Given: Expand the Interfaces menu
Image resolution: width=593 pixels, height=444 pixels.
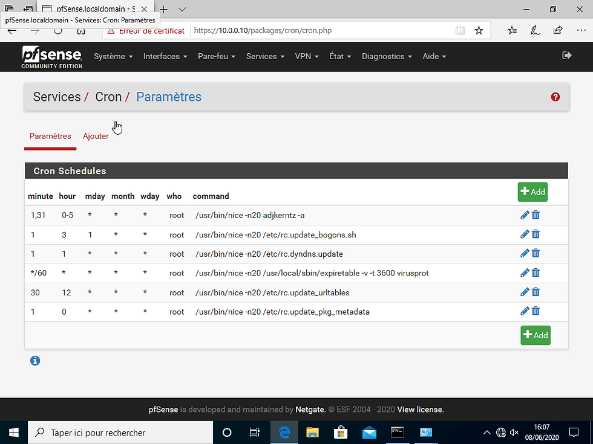Looking at the screenshot, I should [165, 56].
